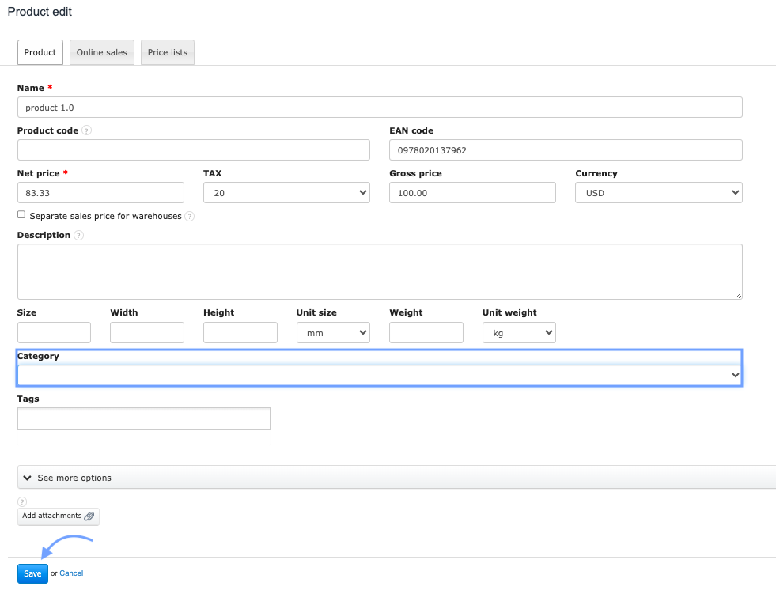Focus the EAN code field
The image size is (776, 590).
click(566, 149)
